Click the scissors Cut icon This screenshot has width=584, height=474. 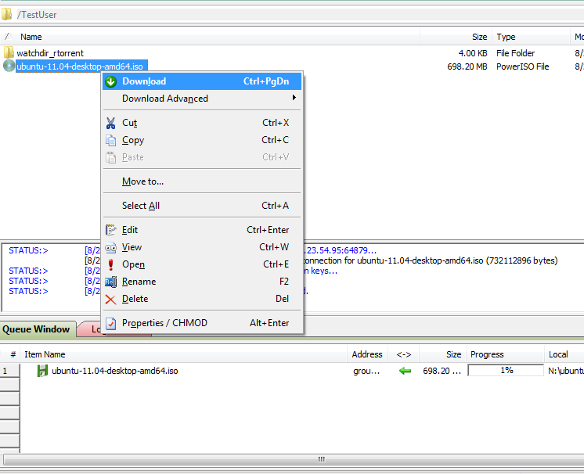tap(110, 123)
